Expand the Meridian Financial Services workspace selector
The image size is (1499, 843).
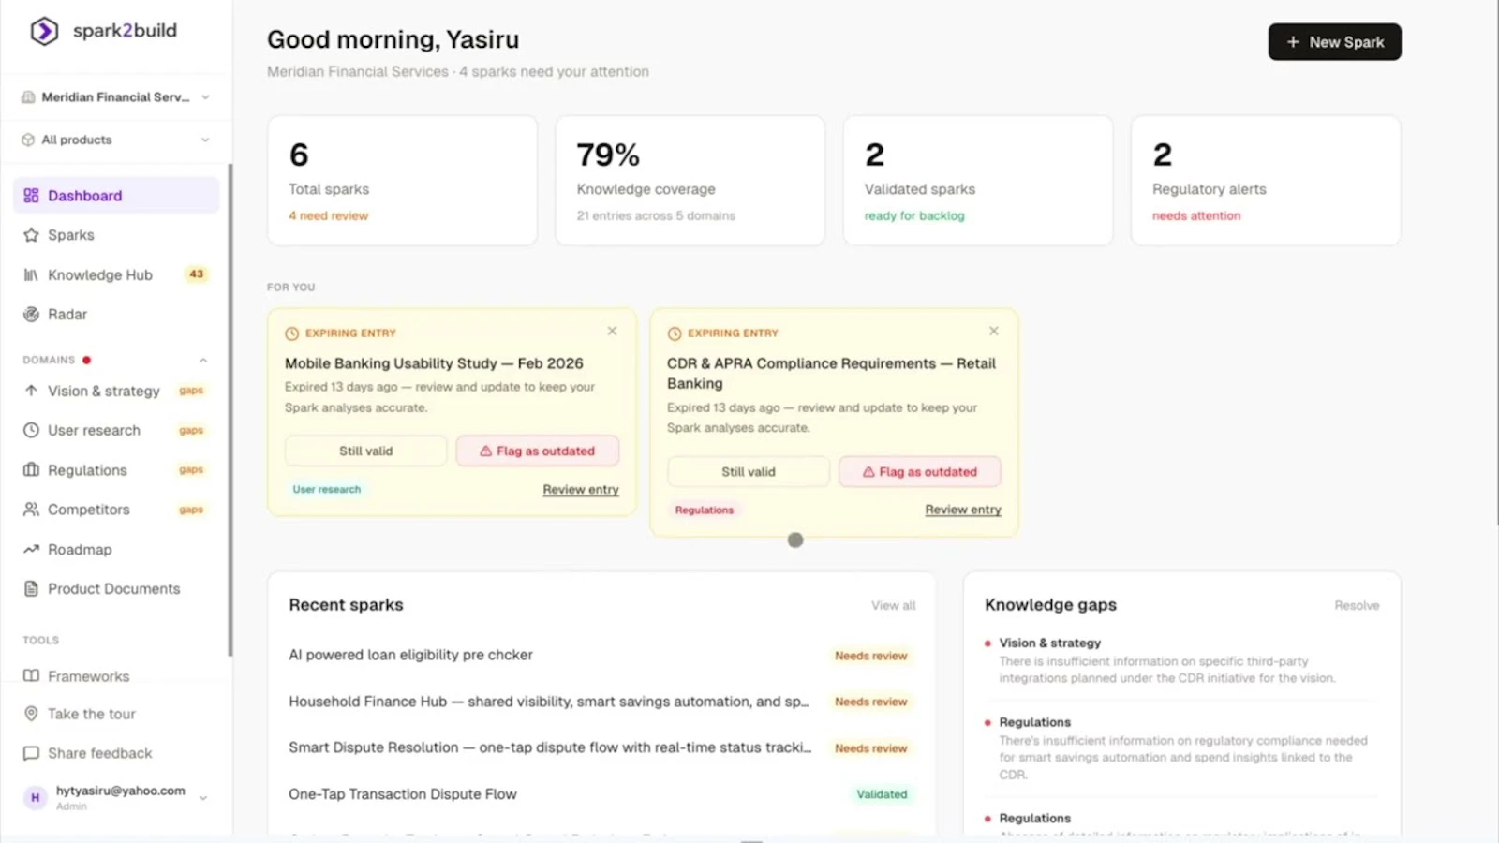[114, 97]
